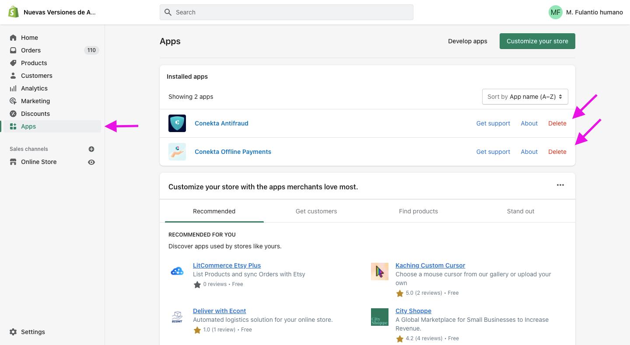Open About for Conekta Offline Payments

(x=529, y=152)
